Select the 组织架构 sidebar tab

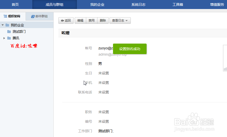[x=13, y=16]
